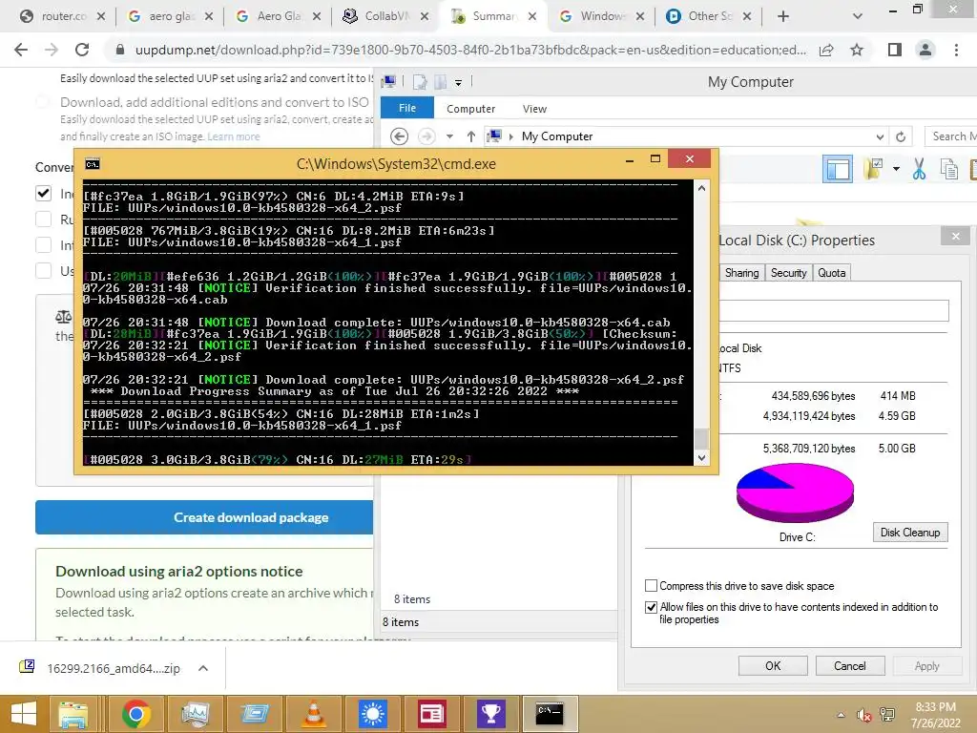Open Chrome profile avatar menu
The width and height of the screenshot is (977, 733).
point(925,50)
